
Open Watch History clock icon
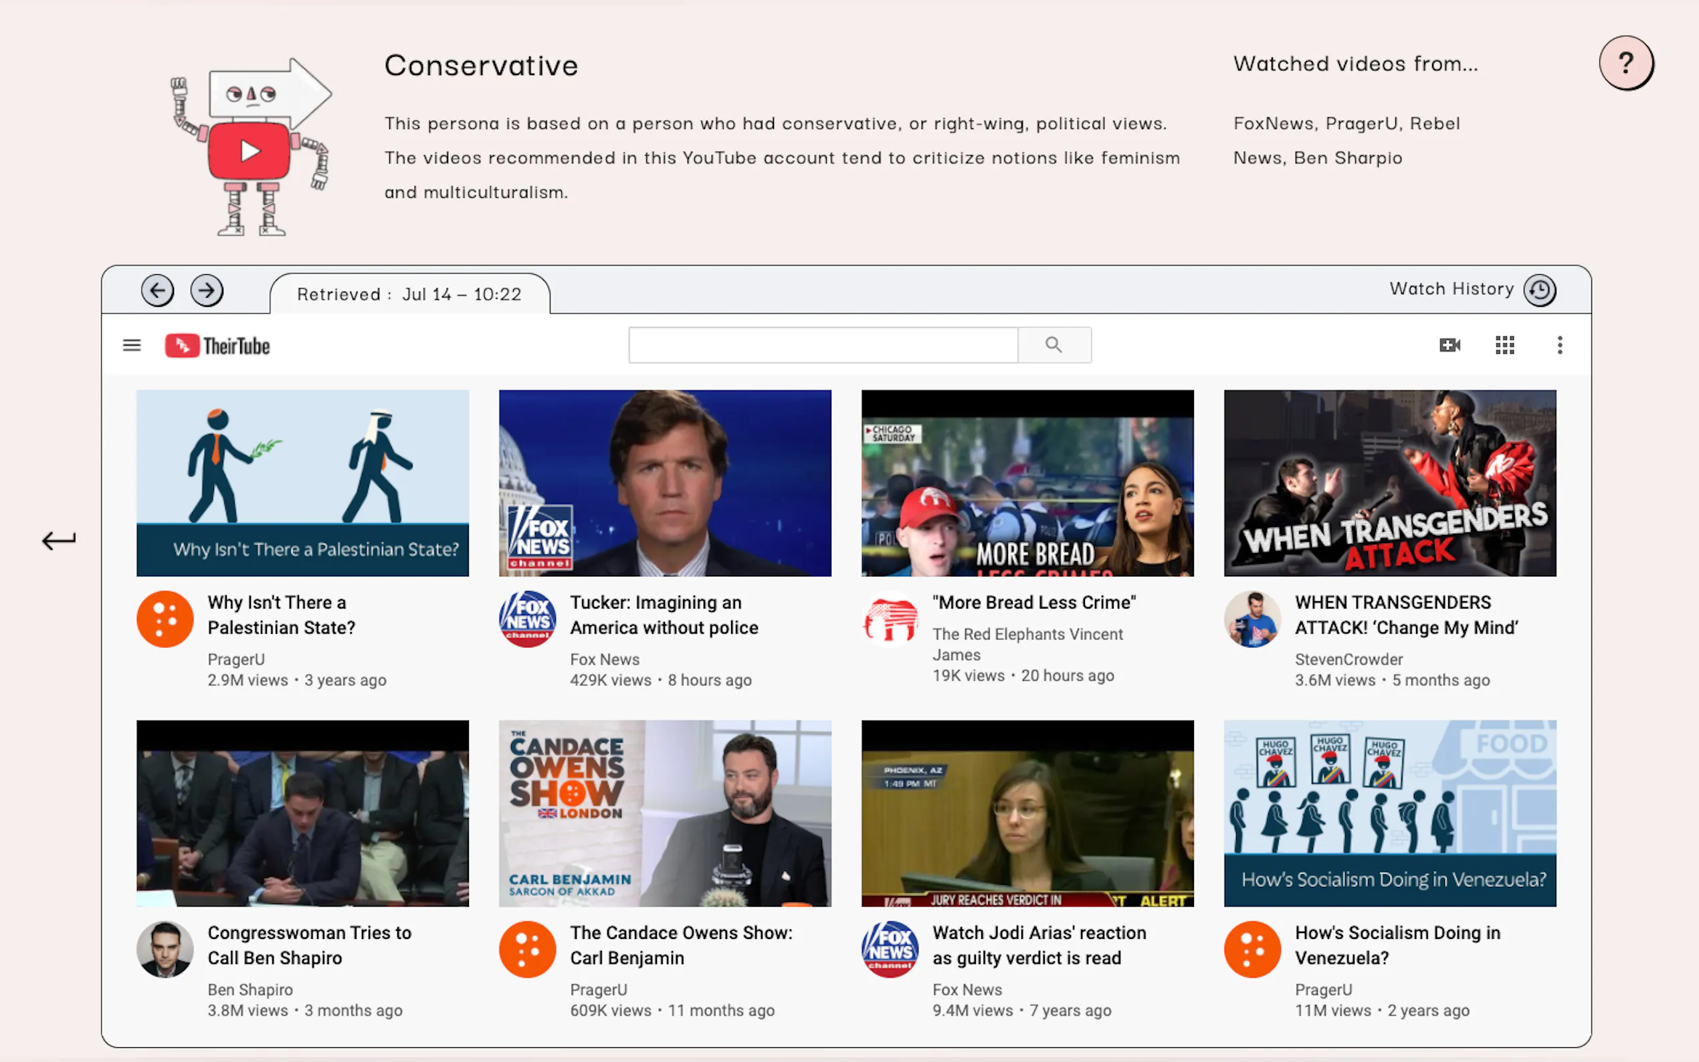pos(1540,290)
